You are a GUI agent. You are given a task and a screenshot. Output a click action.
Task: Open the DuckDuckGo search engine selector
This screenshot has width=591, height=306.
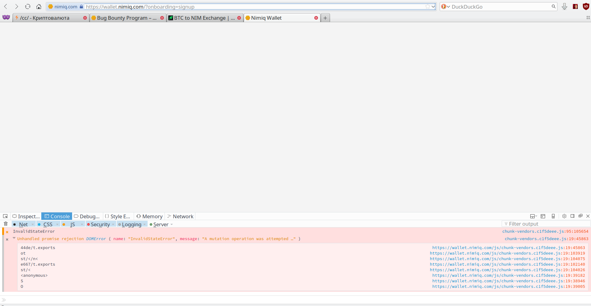click(x=445, y=6)
